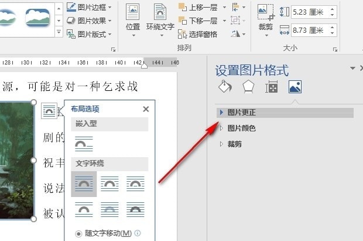Increase the picture height with up stepper
363x241 pixels.
click(x=333, y=9)
